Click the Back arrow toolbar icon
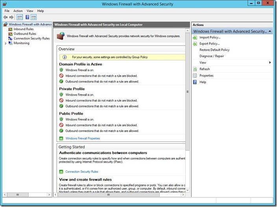Screen dimensions: 277x207 click(6, 17)
